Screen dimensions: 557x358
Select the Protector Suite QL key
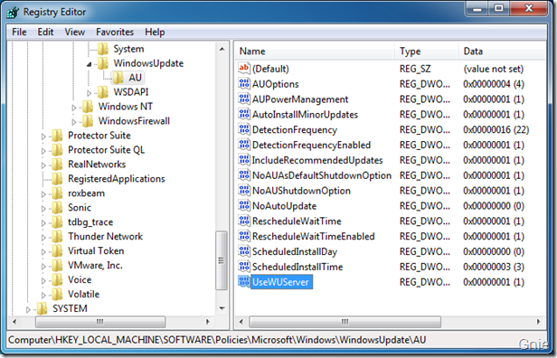coord(106,150)
